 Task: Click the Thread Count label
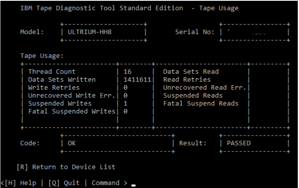click(52, 72)
